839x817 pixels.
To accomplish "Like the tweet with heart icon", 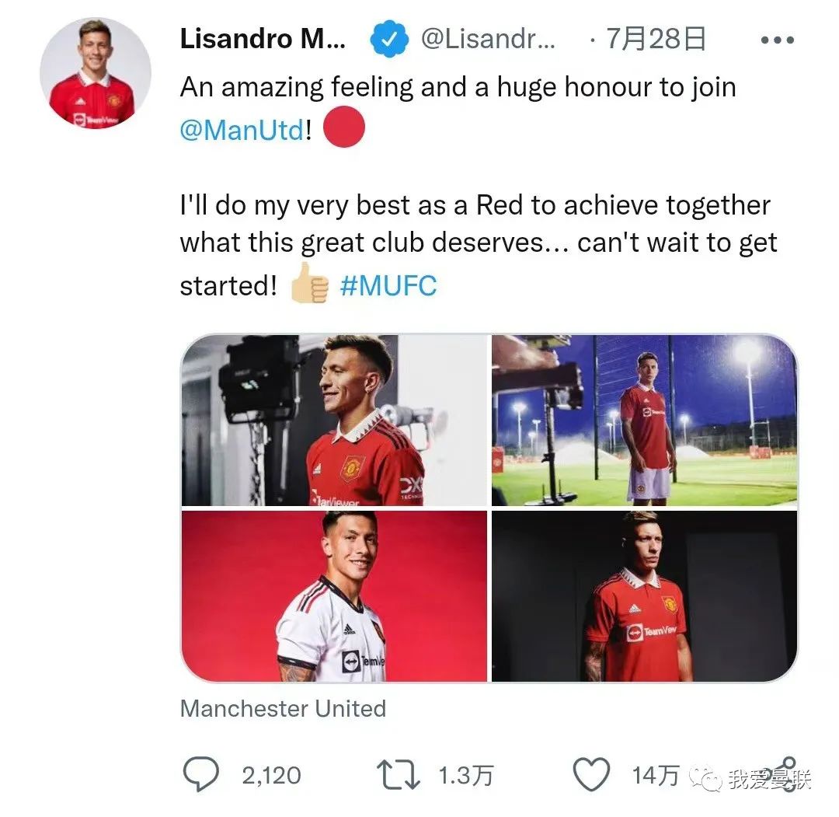I will click(x=591, y=775).
